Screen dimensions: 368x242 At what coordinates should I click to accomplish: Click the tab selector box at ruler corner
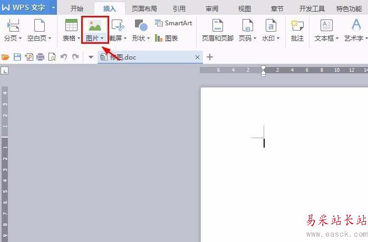tap(4, 70)
